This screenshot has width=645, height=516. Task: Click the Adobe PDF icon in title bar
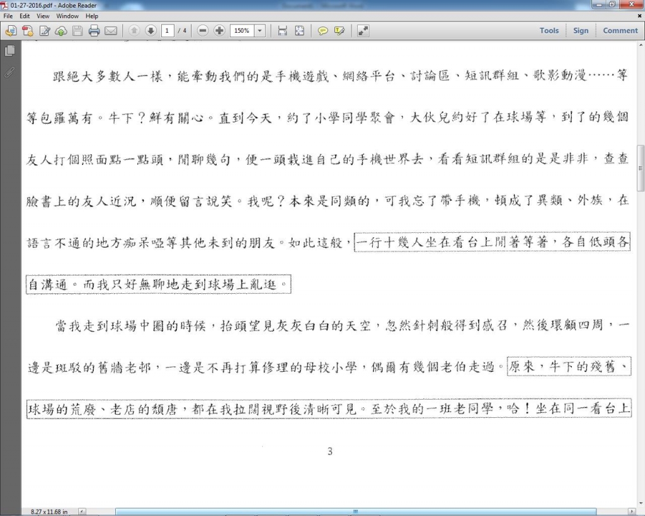(4, 5)
